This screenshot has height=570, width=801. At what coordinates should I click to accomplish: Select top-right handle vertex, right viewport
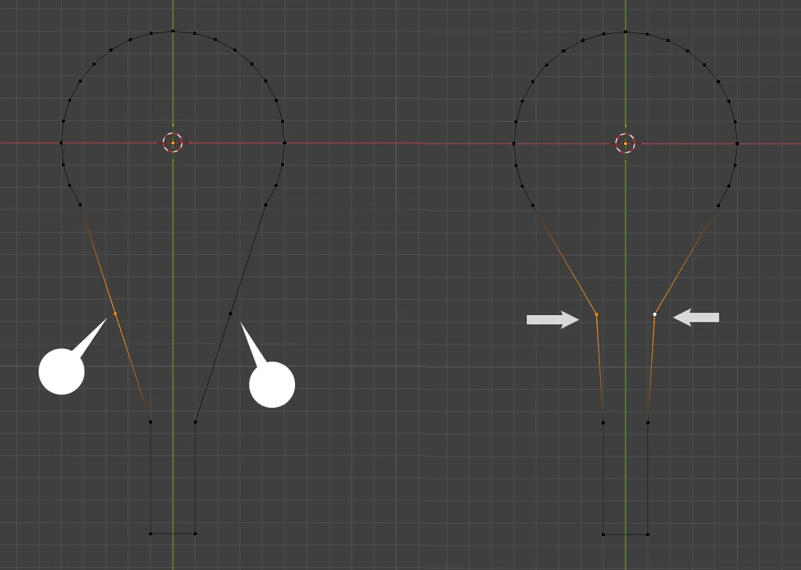click(x=648, y=423)
